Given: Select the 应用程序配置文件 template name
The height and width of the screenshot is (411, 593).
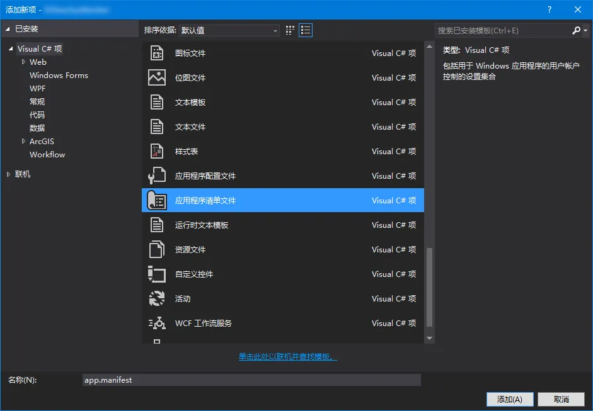Looking at the screenshot, I should coord(205,176).
